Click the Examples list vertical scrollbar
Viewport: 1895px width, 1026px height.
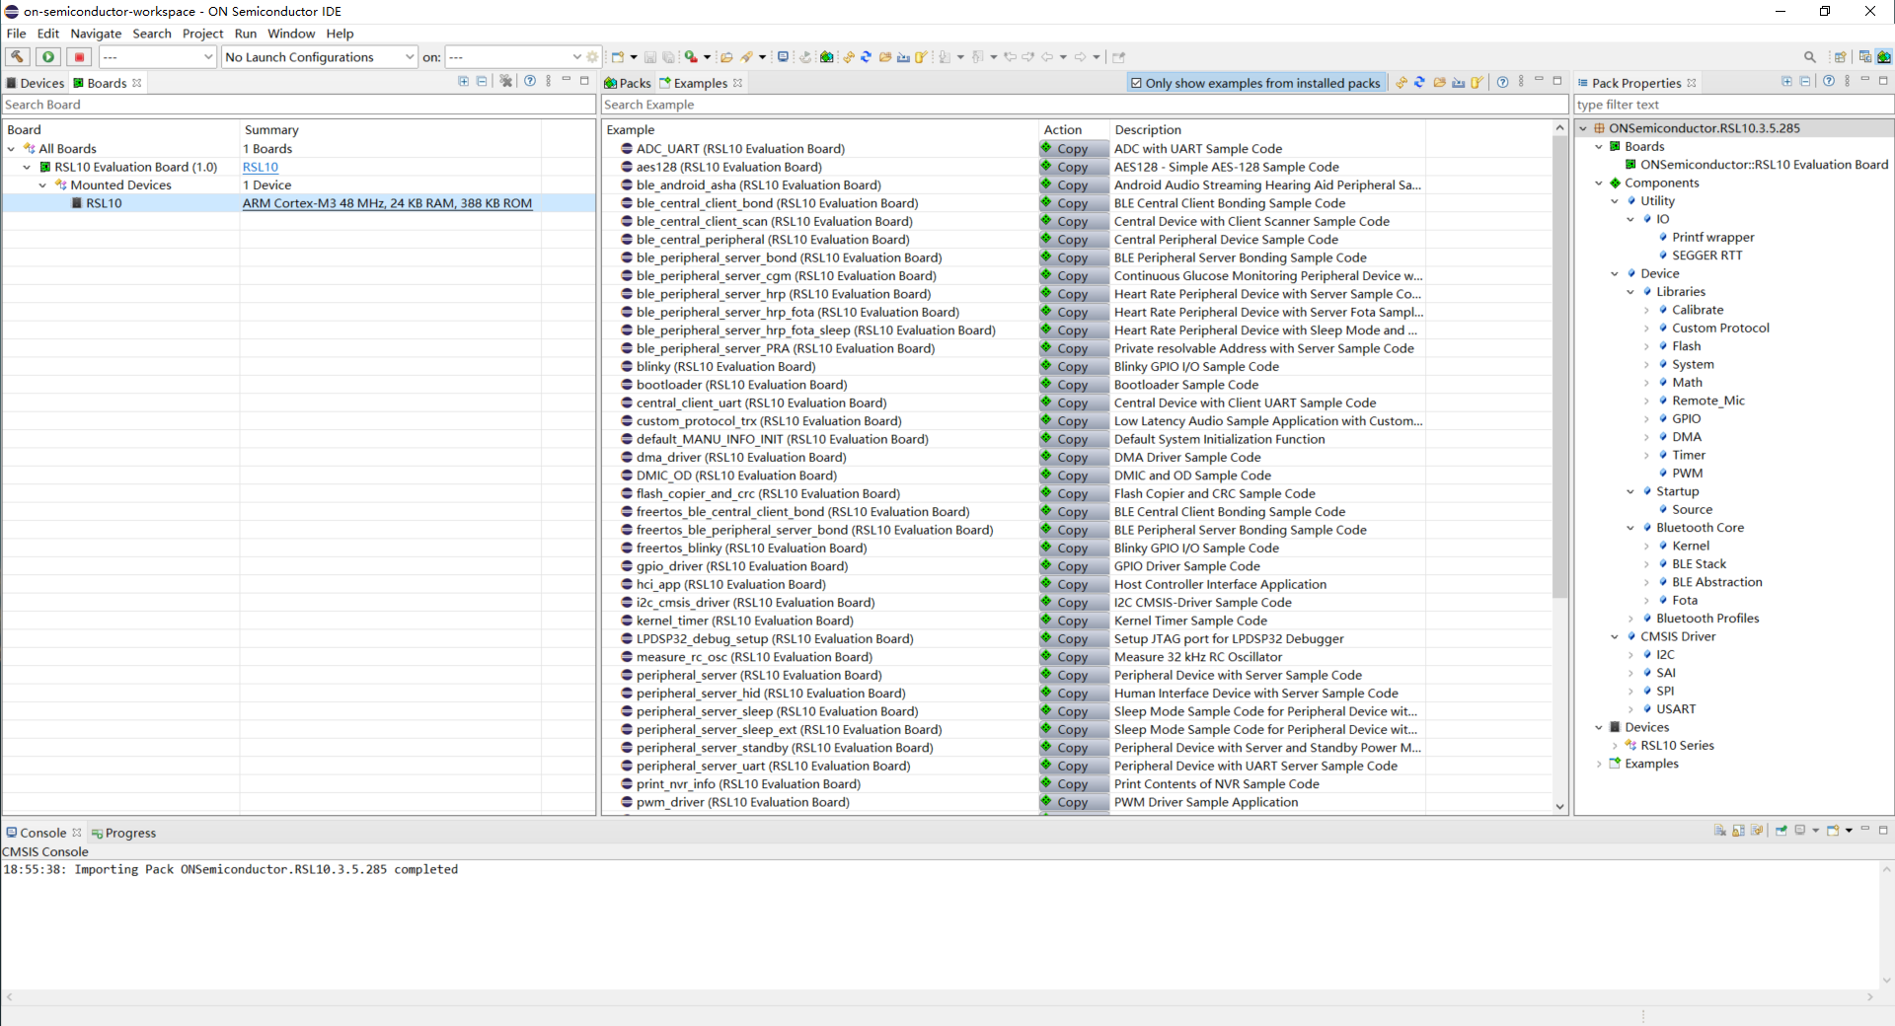1559,367
